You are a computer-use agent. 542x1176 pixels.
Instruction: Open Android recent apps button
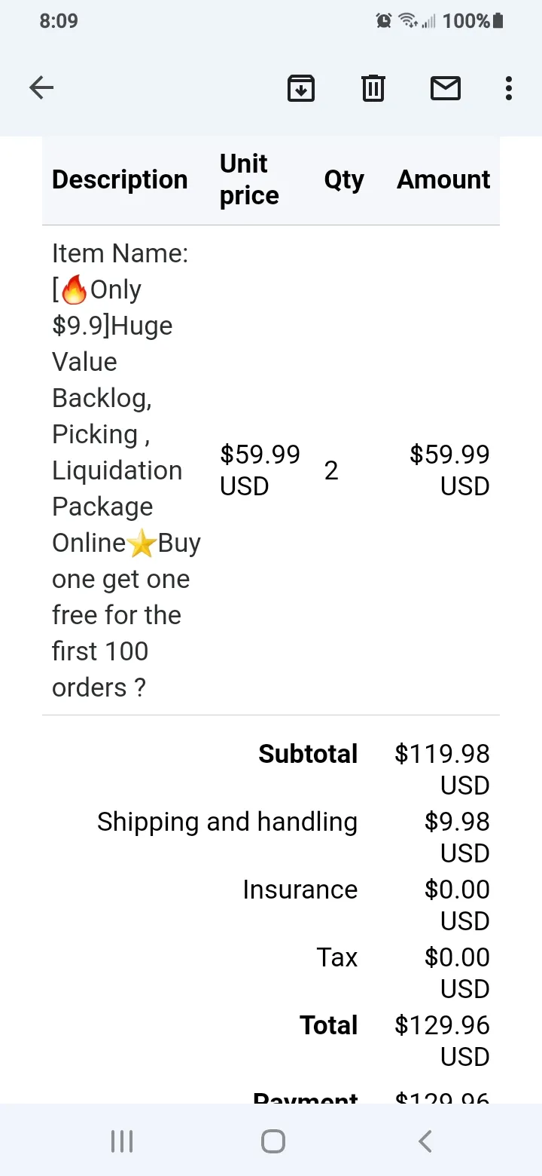(x=122, y=1141)
